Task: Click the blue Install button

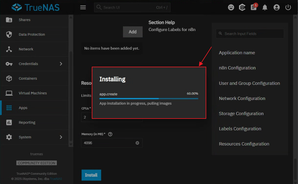Action: 91,175
